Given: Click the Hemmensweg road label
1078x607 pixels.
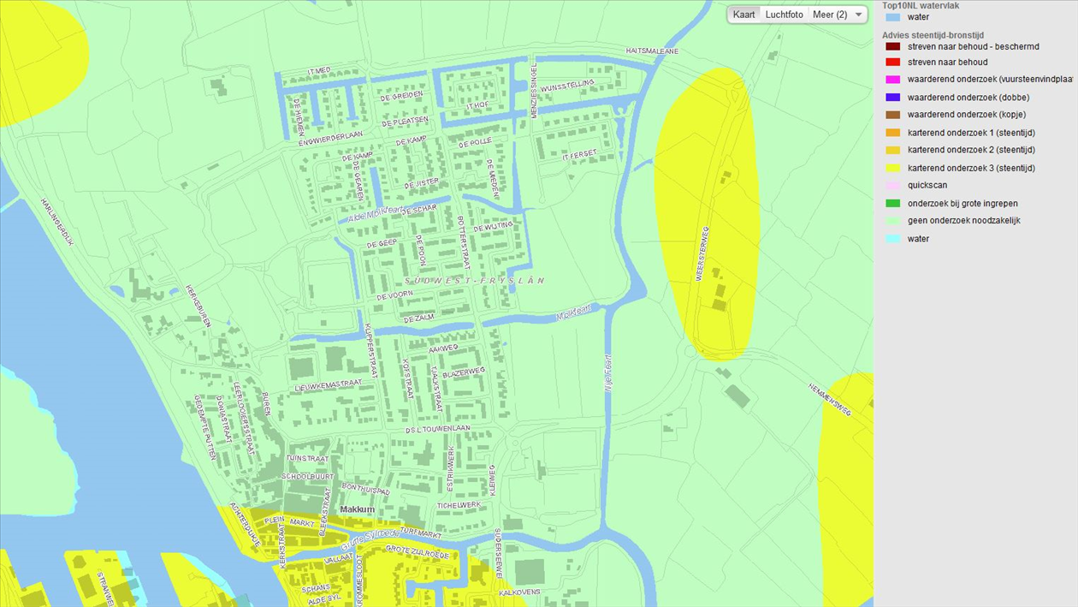Looking at the screenshot, I should (x=829, y=400).
